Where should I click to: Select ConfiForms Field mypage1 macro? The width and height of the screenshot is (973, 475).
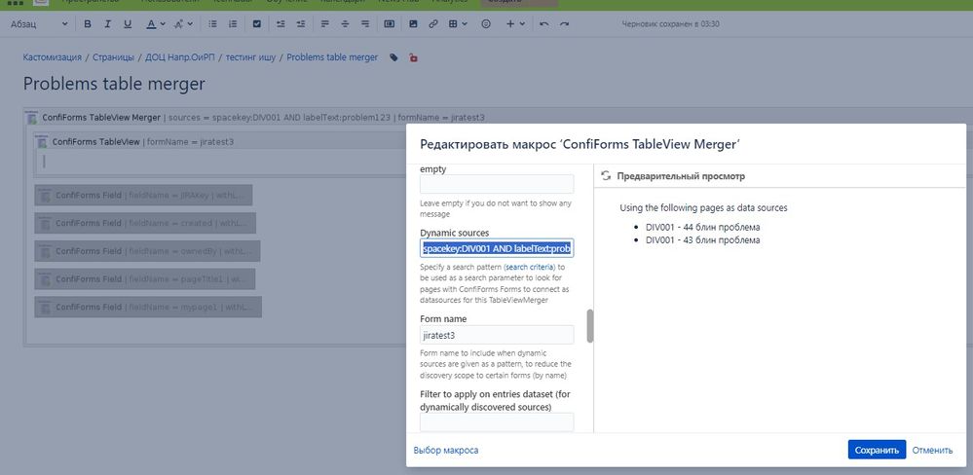coord(148,307)
